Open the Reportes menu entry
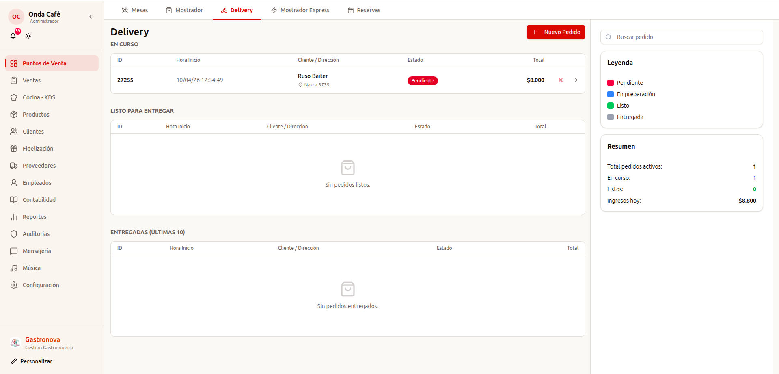This screenshot has height=374, width=779. click(x=52, y=217)
